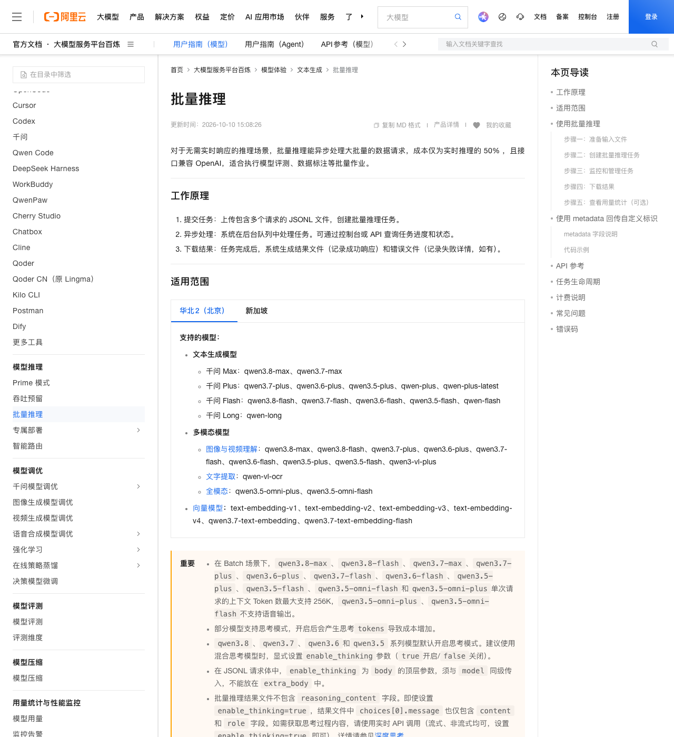The width and height of the screenshot is (674, 737).
Task: Expand more top navigation items arrow
Action: click(362, 17)
